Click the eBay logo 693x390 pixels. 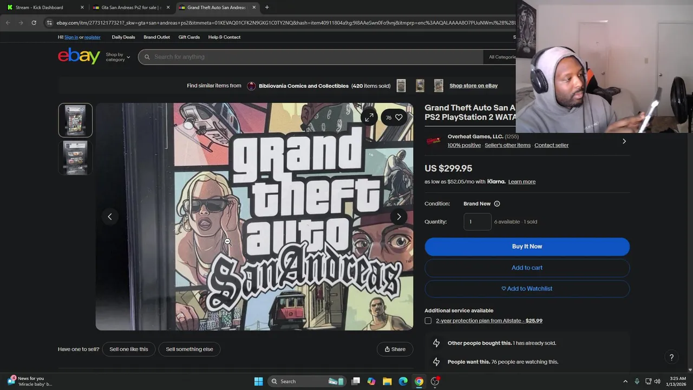tap(79, 56)
